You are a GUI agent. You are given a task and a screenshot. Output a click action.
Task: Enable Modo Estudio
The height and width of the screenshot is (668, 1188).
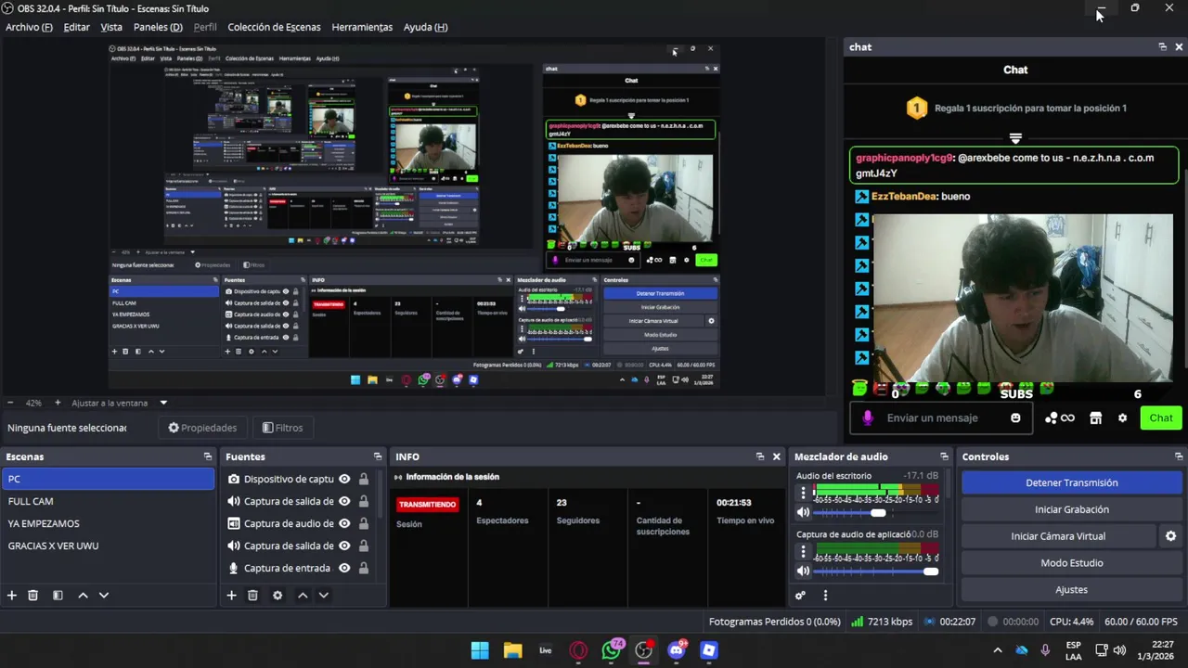pos(1071,563)
